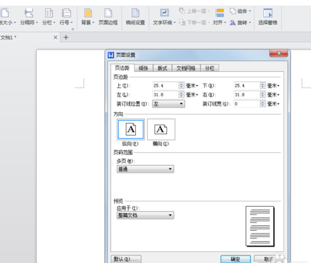Viewport: 311px width, 263px height.
Task: Adjust the 下 margin spinner
Action: [262, 86]
